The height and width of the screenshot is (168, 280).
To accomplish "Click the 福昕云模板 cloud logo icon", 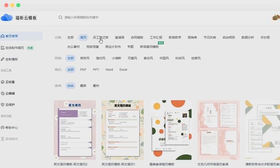I will 7,18.
